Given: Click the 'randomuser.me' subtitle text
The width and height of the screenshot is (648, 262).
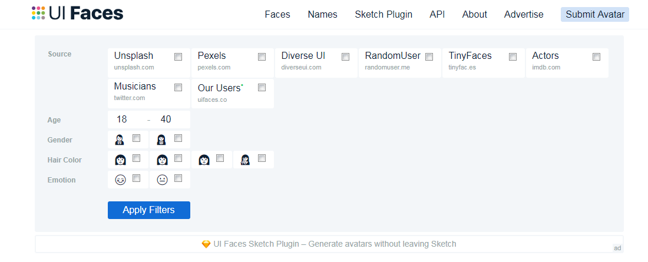Looking at the screenshot, I should point(388,67).
